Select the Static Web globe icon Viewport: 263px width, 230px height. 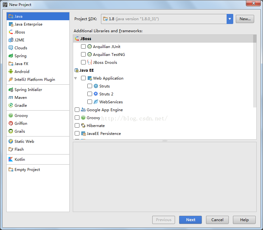(x=11, y=141)
